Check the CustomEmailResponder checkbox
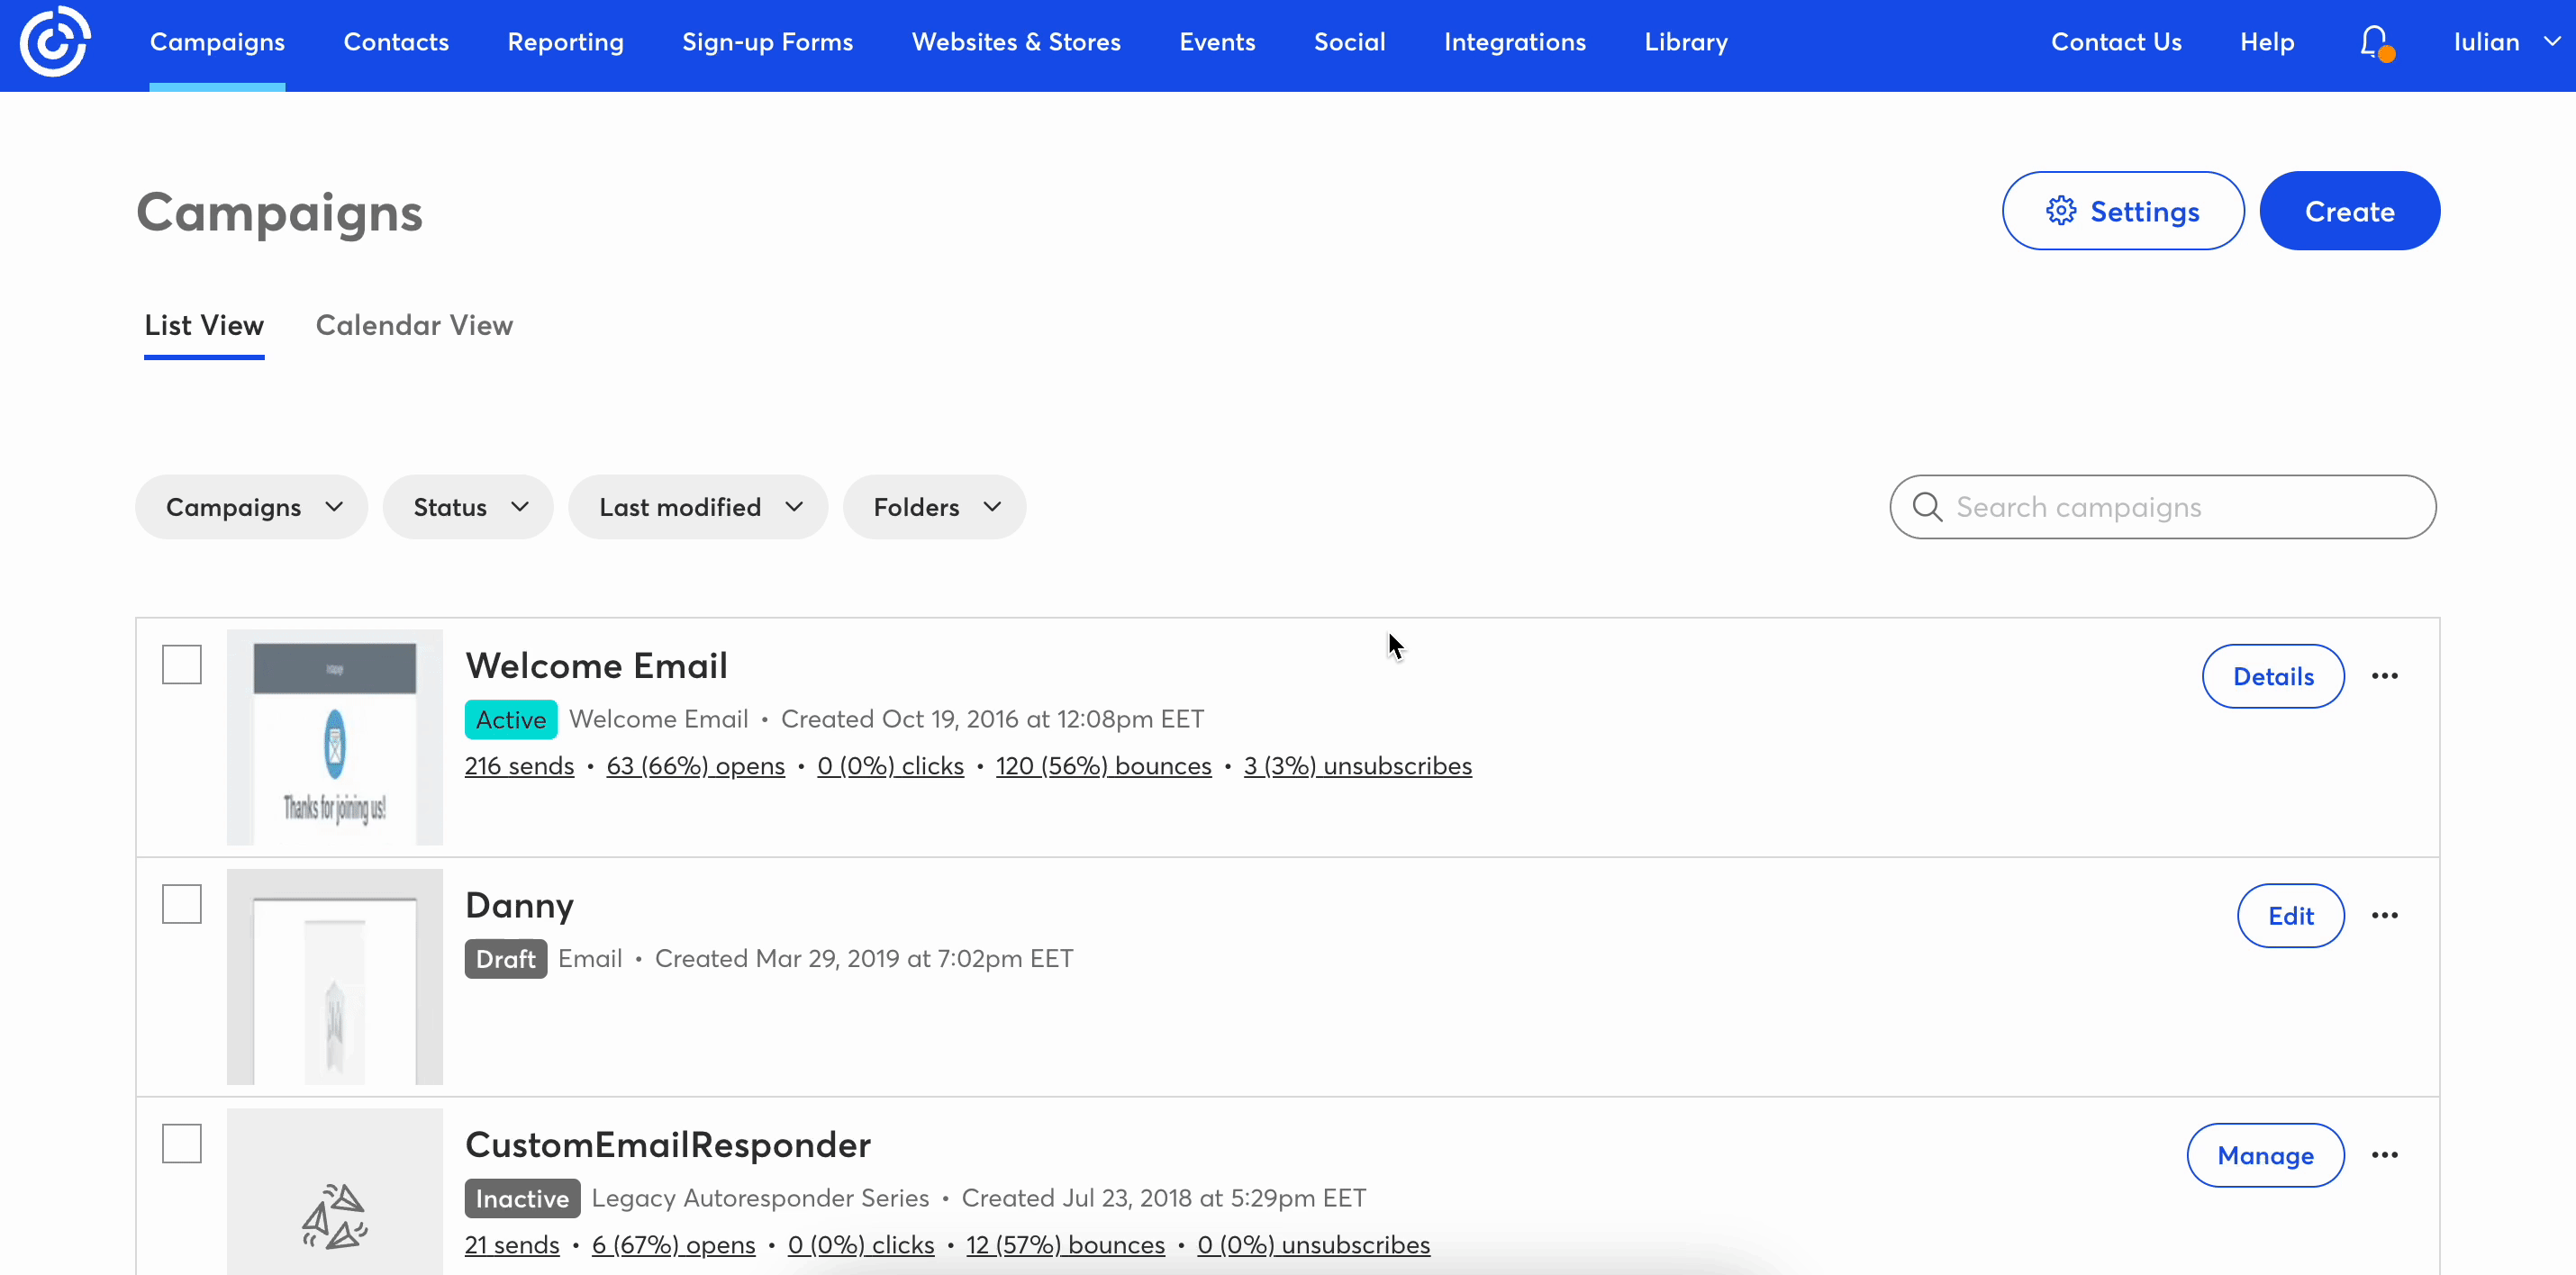This screenshot has width=2576, height=1275. coord(182,1143)
